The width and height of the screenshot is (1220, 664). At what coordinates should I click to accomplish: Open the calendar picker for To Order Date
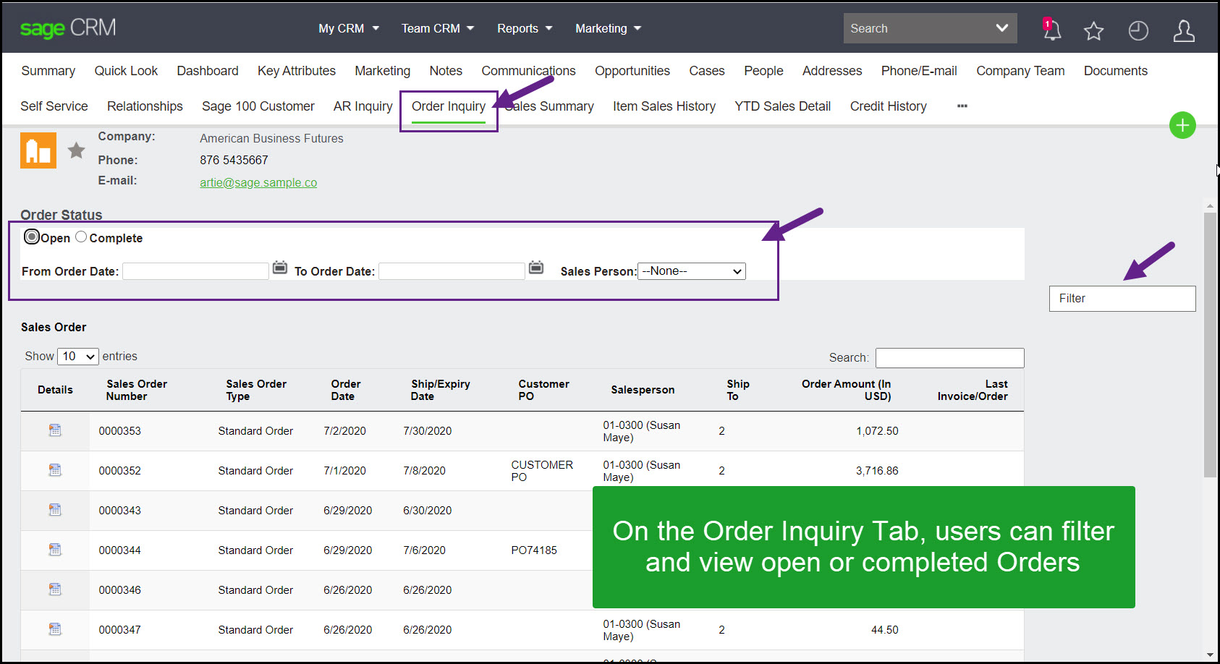coord(535,268)
